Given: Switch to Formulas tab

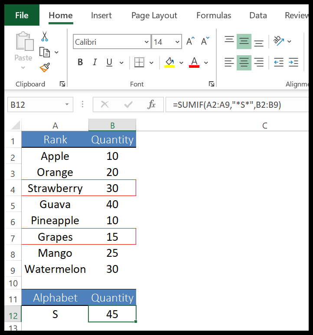Looking at the screenshot, I should click(x=214, y=15).
